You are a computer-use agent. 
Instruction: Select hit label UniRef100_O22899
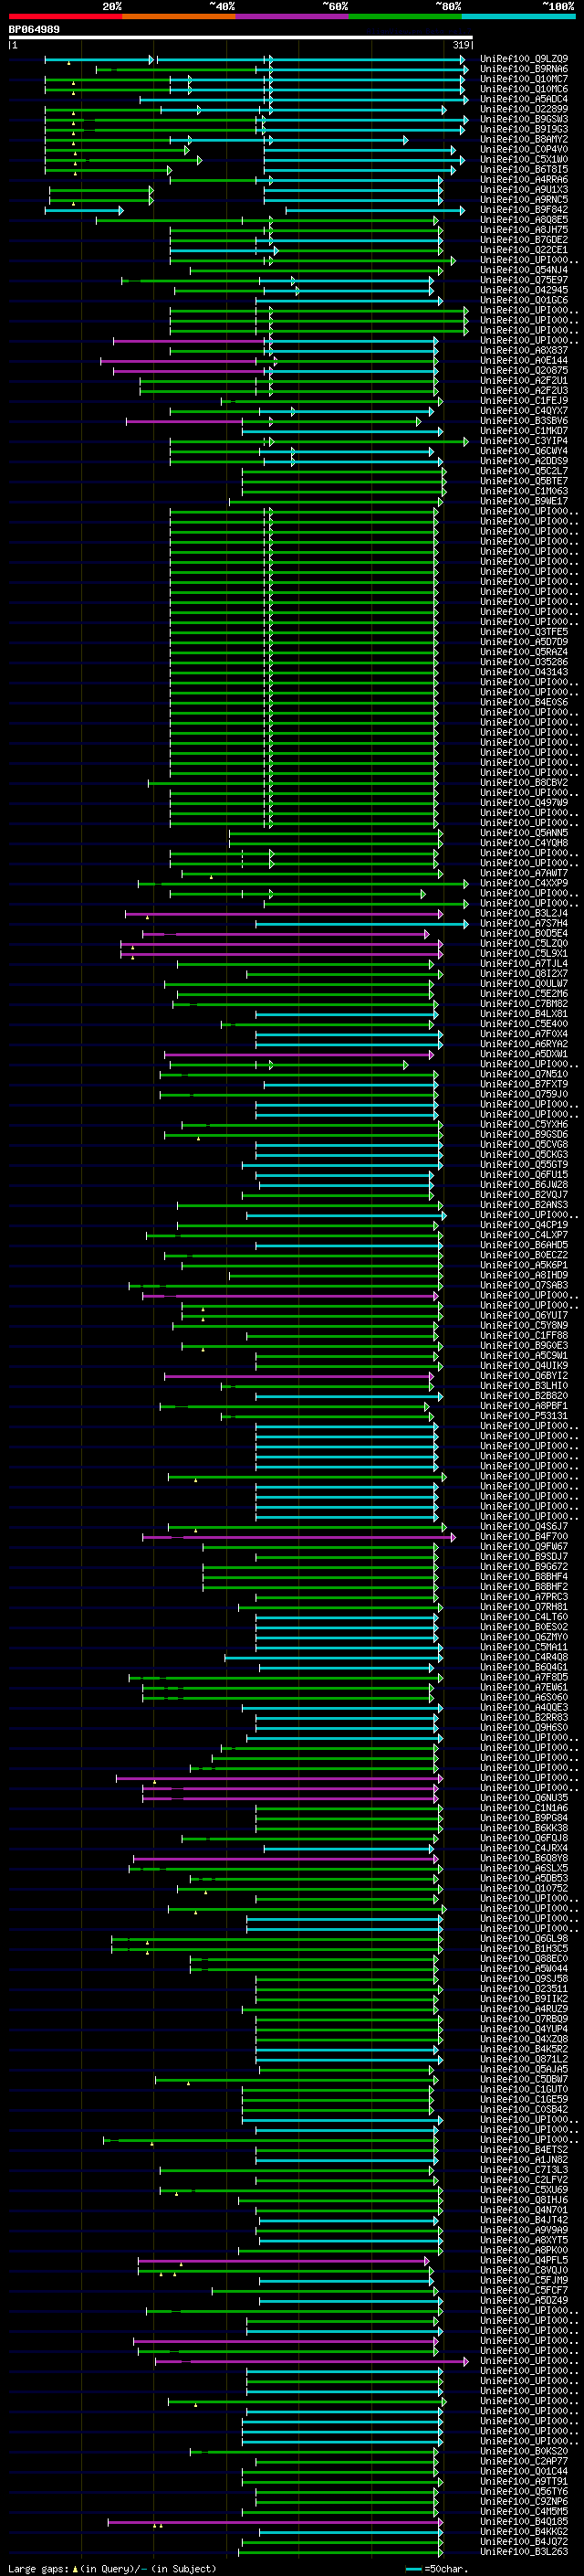(x=524, y=109)
